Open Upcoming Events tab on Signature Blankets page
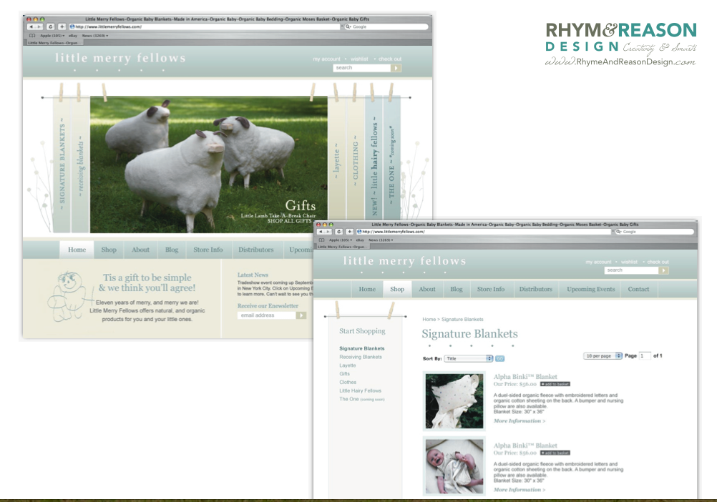Screen dimensions: 717x502 (x=591, y=289)
